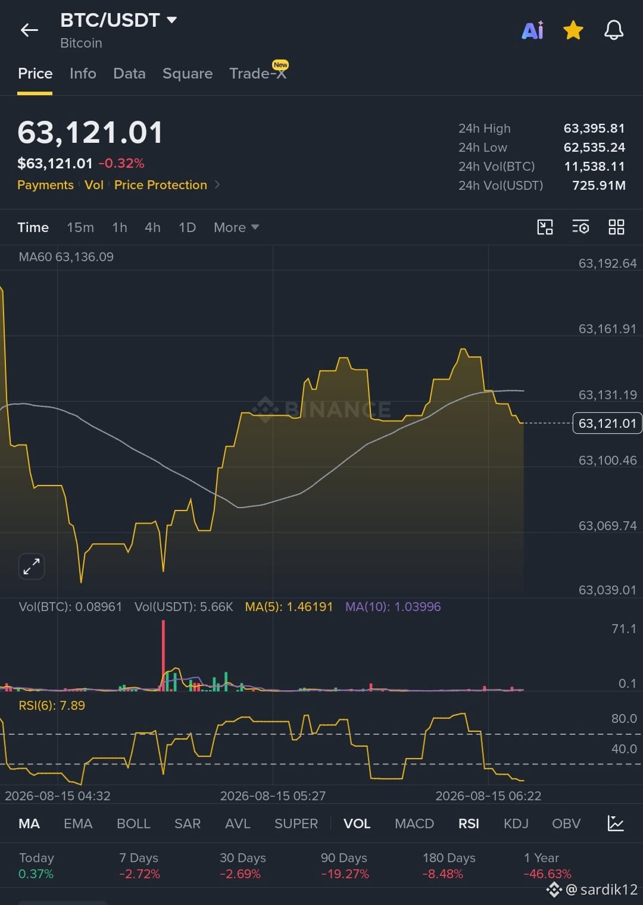
Task: Toggle the VOL sub-indicator
Action: point(357,823)
